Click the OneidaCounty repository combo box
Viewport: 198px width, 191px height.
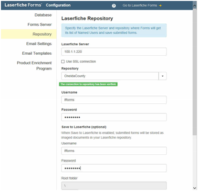[110, 76]
